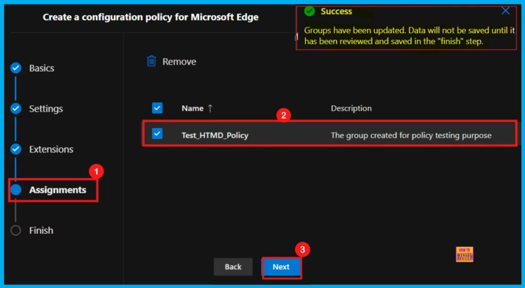
Task: Click the Description column header
Action: click(x=351, y=108)
